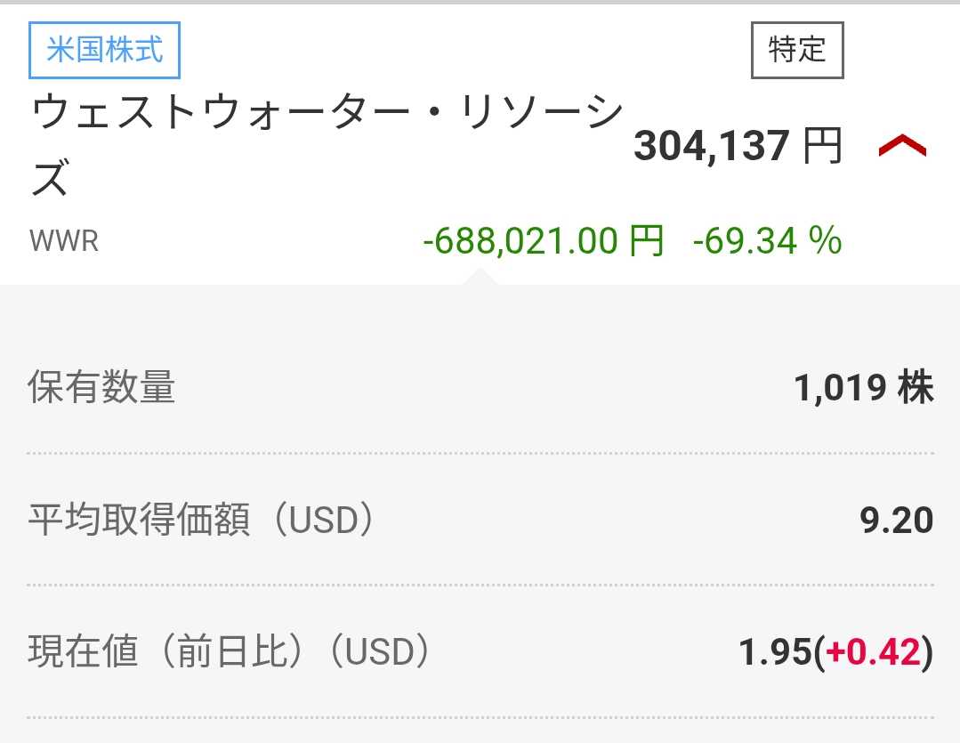960x743 pixels.
Task: Click the triangular pointer notch below header
Action: coord(479,276)
